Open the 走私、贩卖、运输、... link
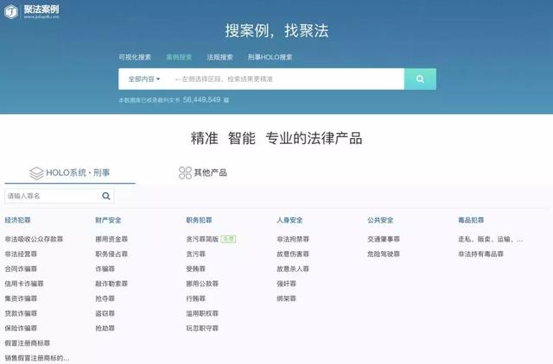The width and height of the screenshot is (553, 364). [x=491, y=239]
